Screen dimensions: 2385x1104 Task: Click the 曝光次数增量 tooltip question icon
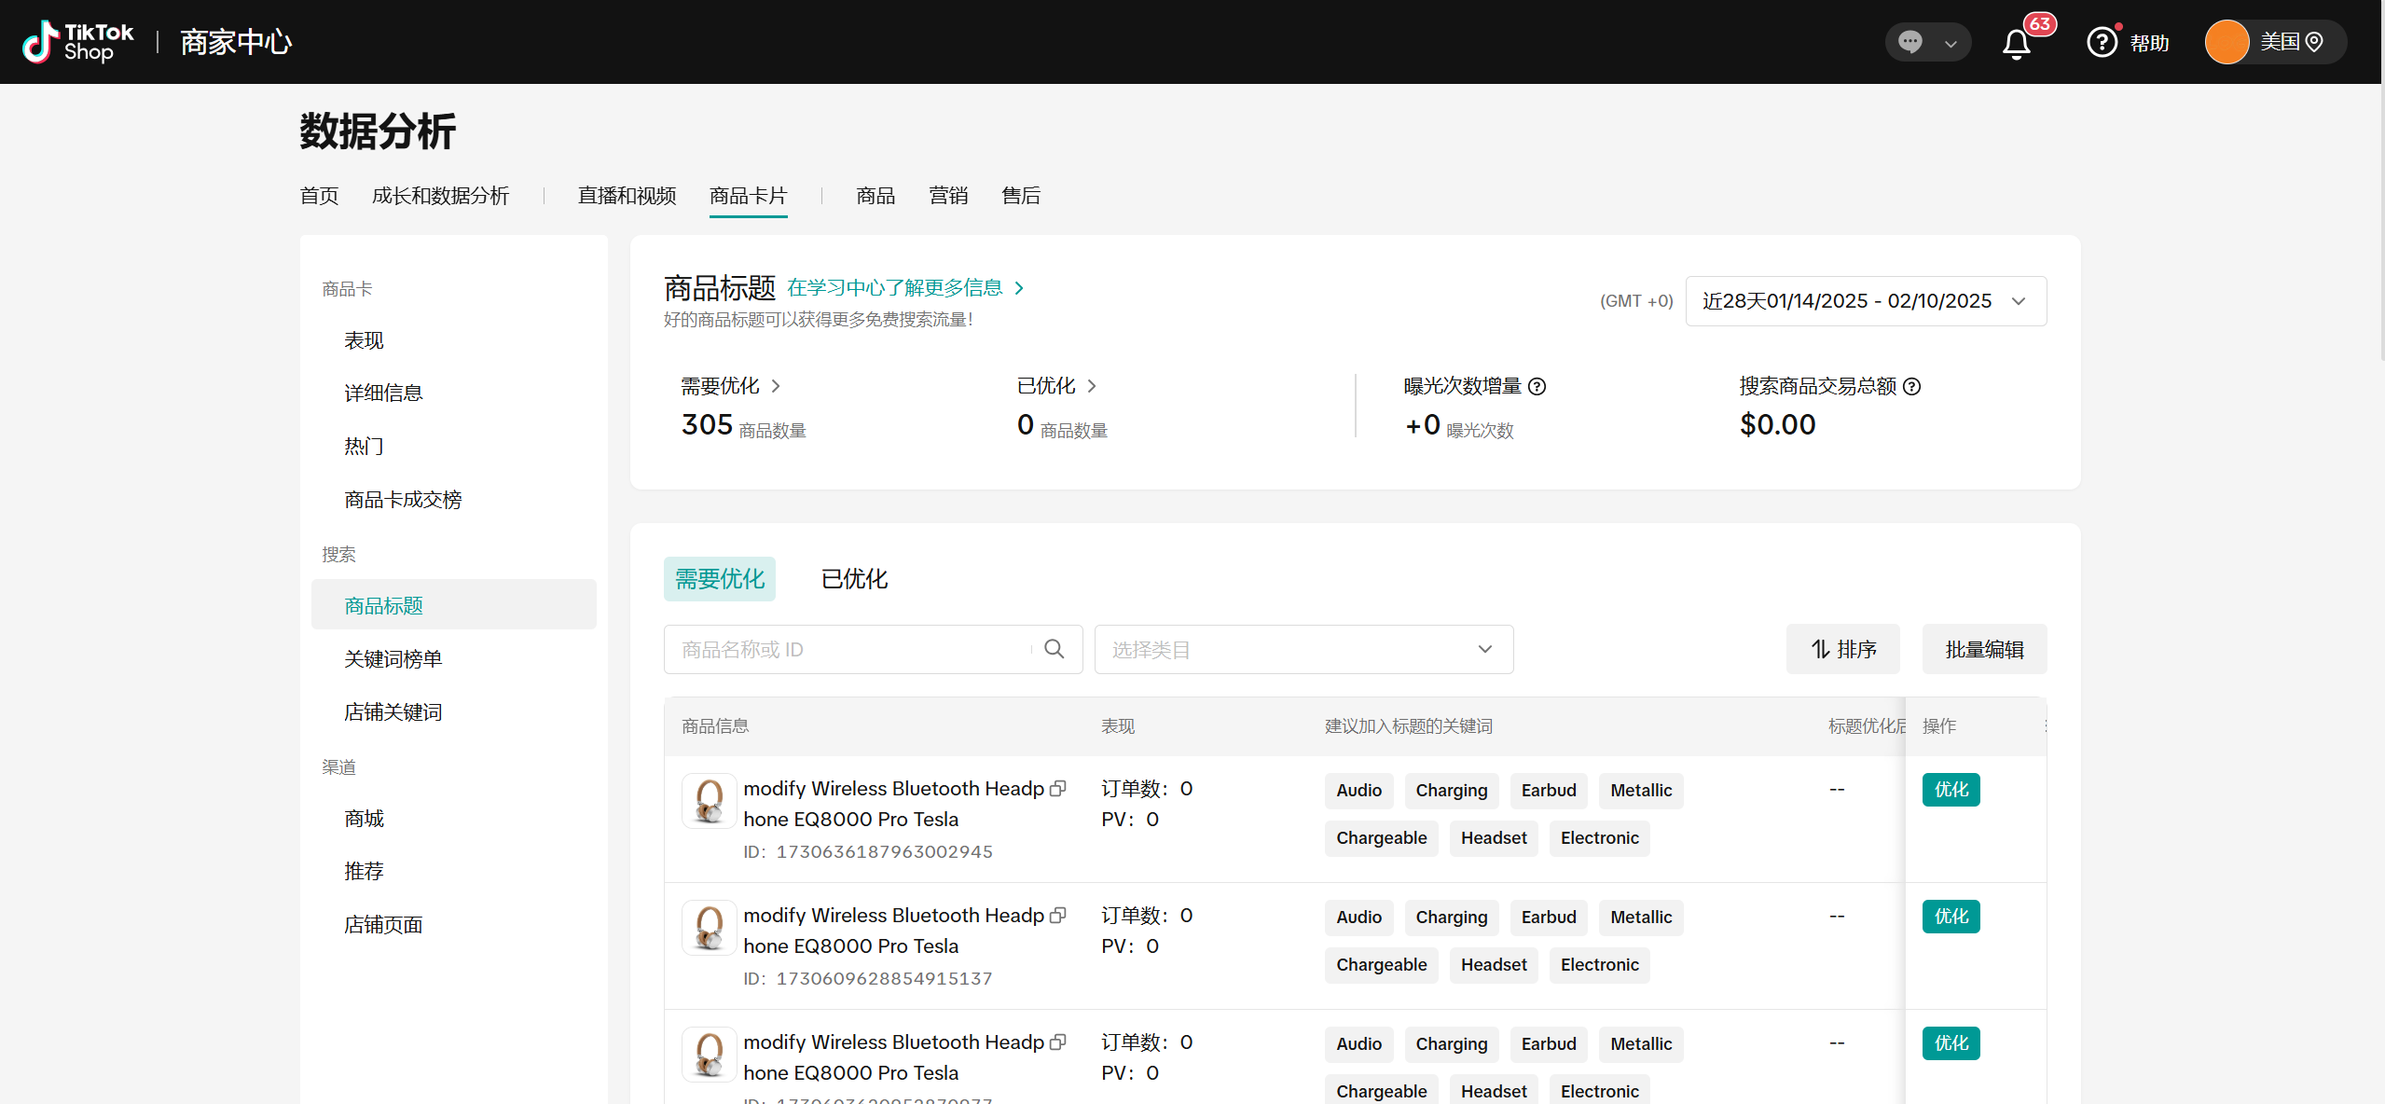[1538, 386]
